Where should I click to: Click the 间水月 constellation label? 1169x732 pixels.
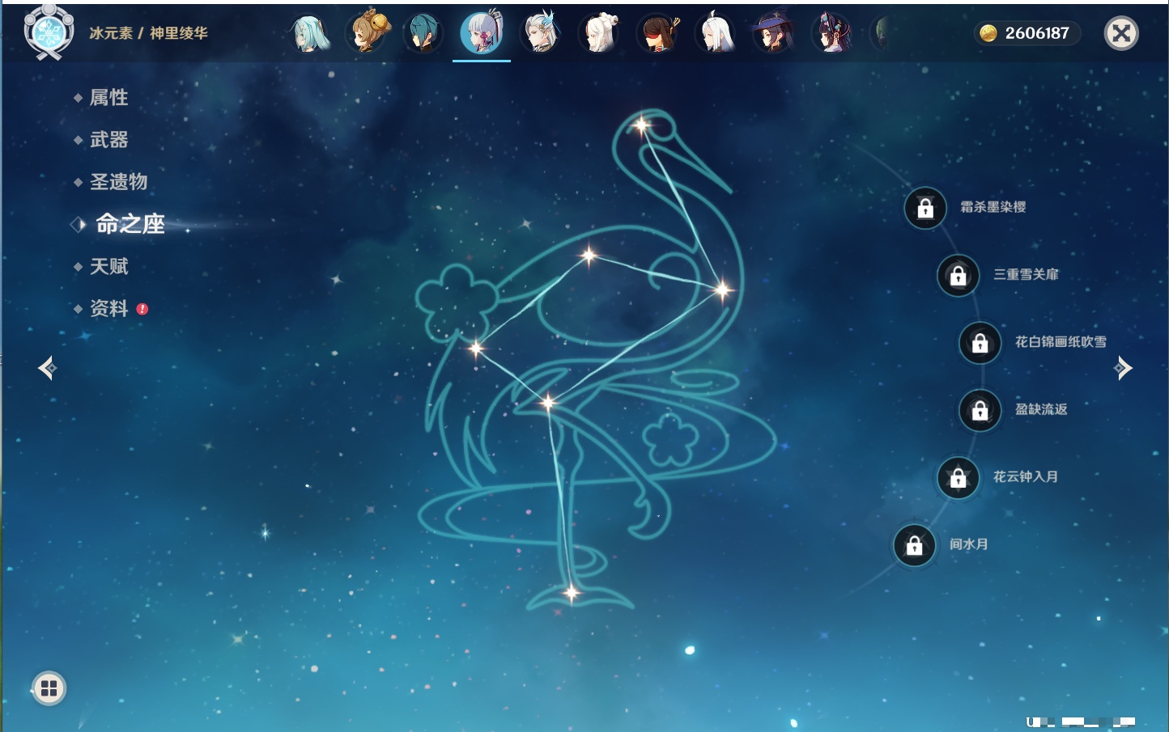click(x=968, y=544)
